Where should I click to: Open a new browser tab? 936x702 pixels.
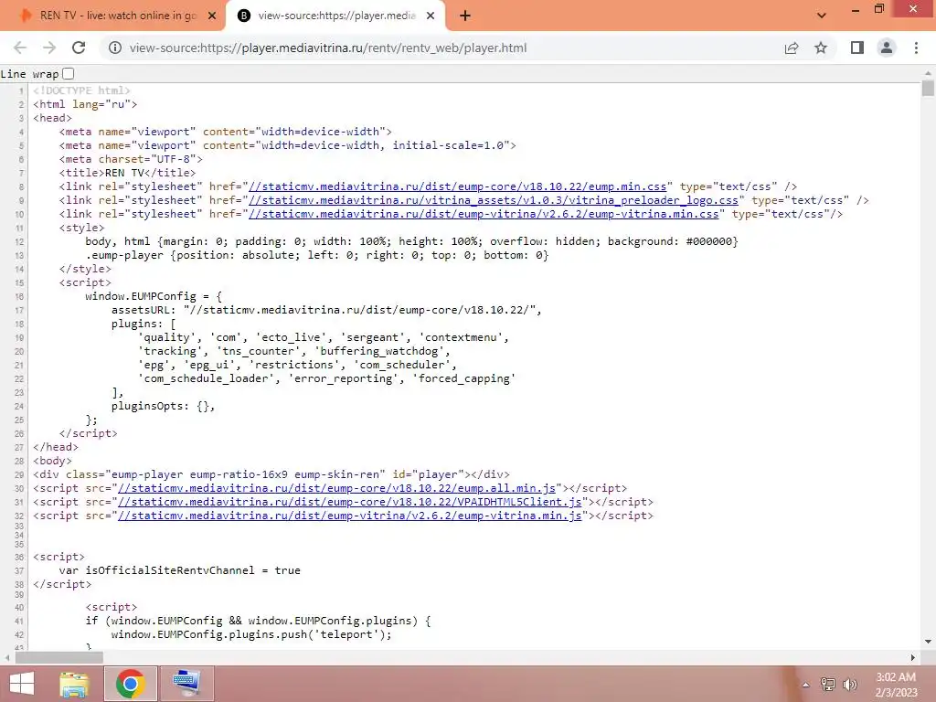465,16
